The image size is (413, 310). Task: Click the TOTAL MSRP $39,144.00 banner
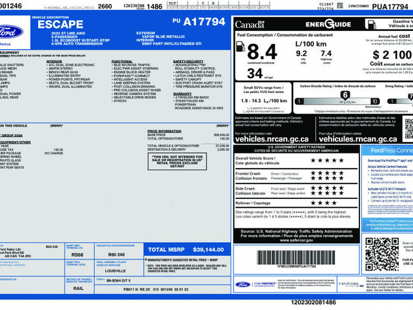(186, 250)
